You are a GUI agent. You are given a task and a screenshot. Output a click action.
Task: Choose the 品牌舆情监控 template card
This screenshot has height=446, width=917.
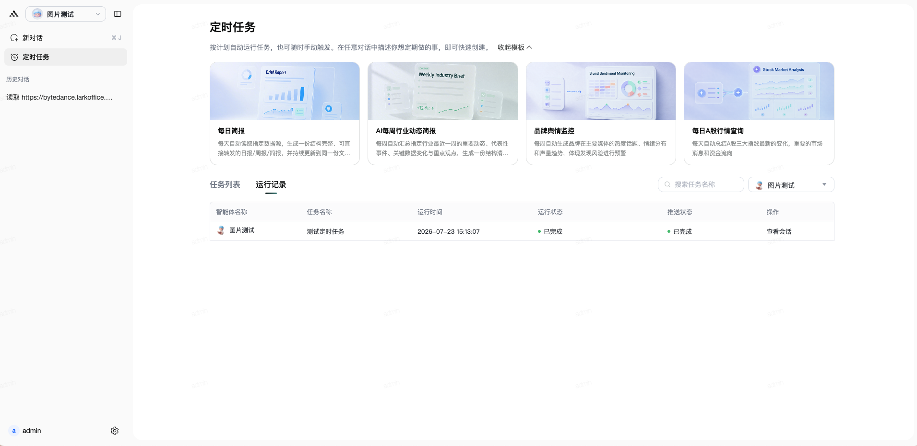601,114
